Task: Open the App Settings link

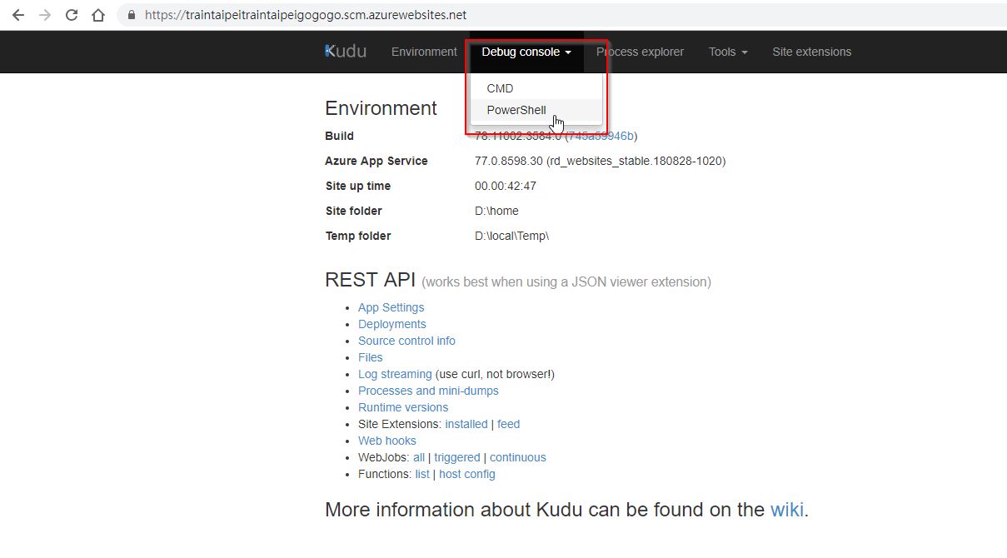Action: click(391, 307)
